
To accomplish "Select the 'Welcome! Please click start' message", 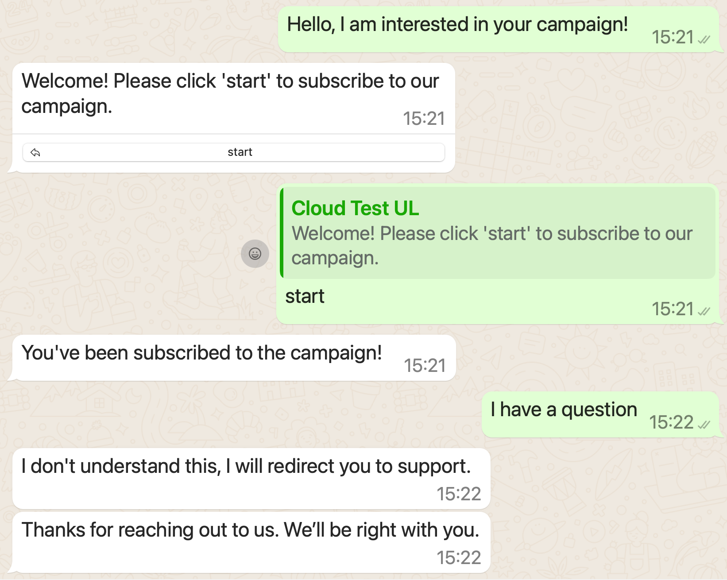I will tap(234, 118).
